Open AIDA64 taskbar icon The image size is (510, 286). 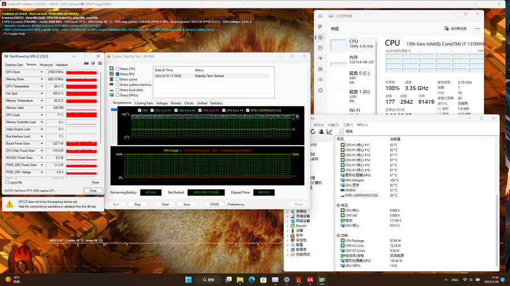[310, 280]
